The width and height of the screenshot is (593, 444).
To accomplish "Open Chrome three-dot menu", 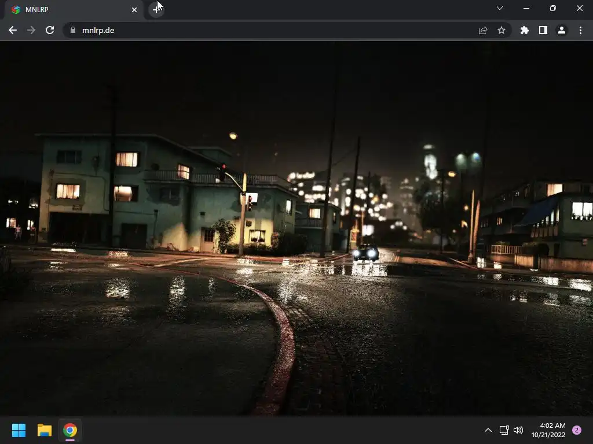I will (x=580, y=30).
